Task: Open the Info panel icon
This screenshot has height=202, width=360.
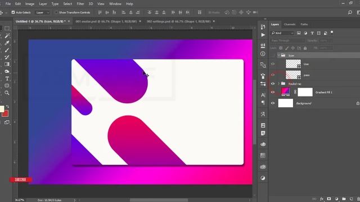Action: [263, 54]
